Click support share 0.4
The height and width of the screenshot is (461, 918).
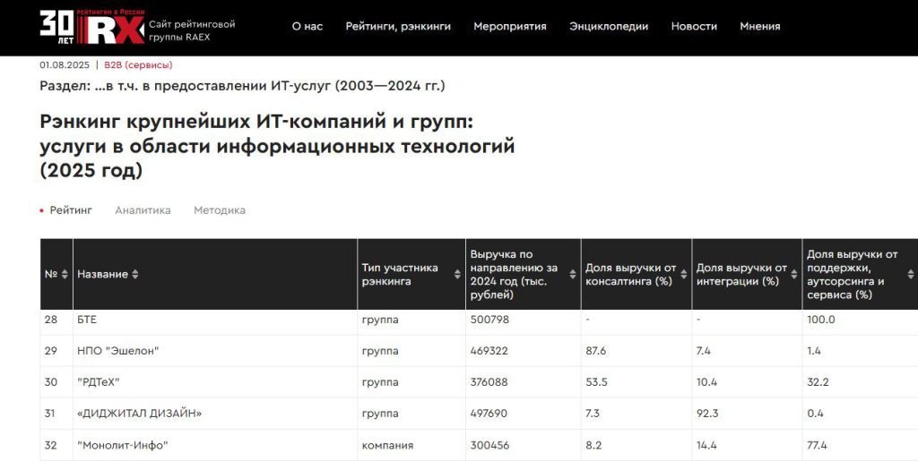point(815,413)
